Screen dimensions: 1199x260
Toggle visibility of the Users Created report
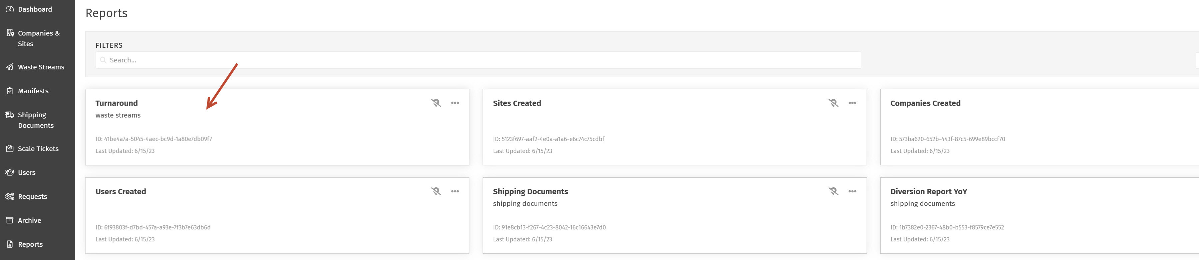436,191
